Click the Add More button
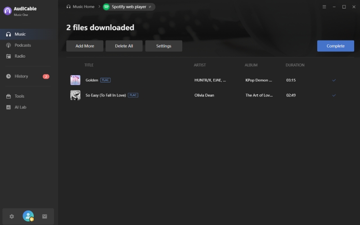 coord(85,46)
